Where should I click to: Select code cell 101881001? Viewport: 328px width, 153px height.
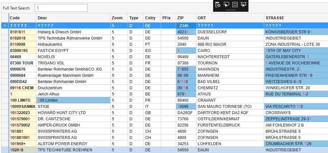[x=22, y=138]
